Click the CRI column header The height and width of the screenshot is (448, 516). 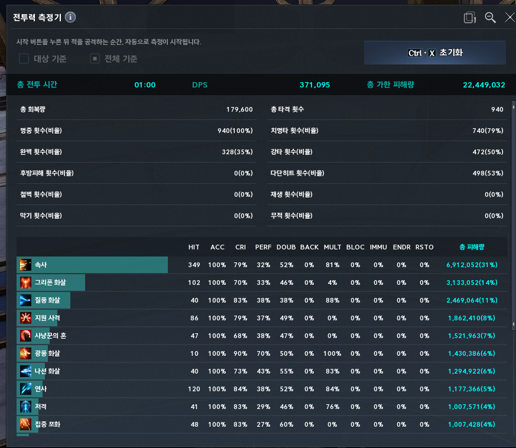pyautogui.click(x=241, y=246)
